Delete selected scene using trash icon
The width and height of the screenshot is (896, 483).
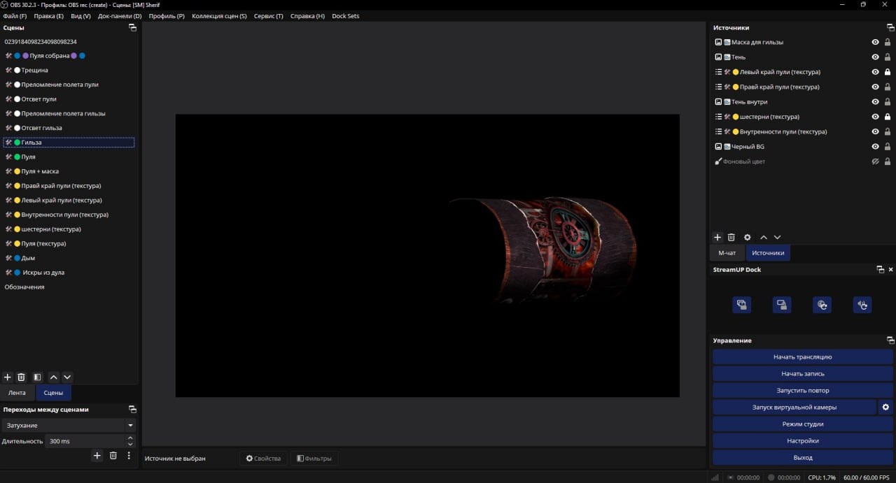[x=21, y=377]
